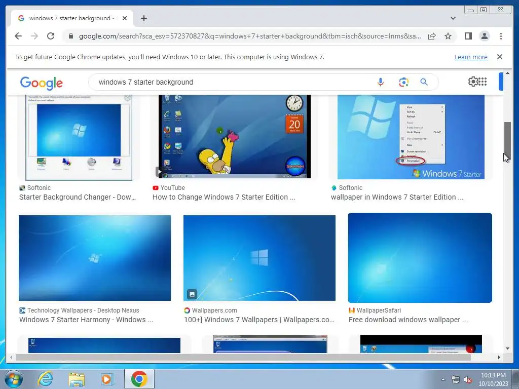Open 100+] Windows 7 Wallpapers link
519x389 pixels.
[259, 320]
